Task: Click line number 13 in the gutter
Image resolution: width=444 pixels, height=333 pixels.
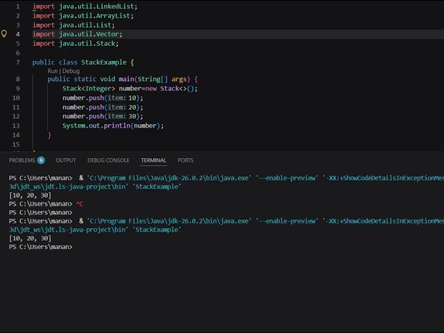Action: (16, 126)
